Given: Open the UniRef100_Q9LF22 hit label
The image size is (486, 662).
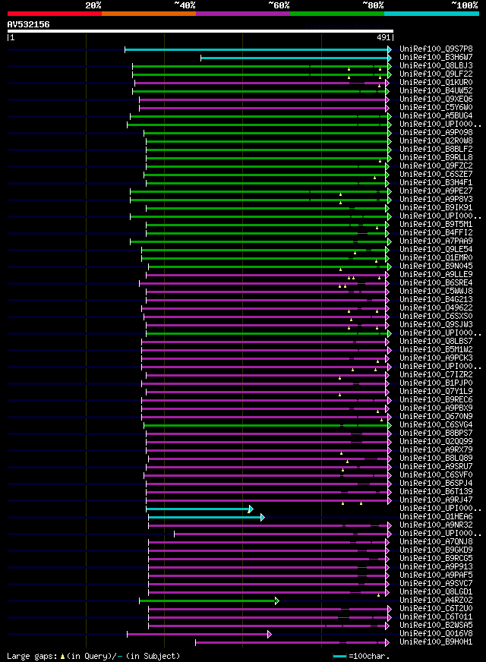Looking at the screenshot, I should [x=436, y=74].
